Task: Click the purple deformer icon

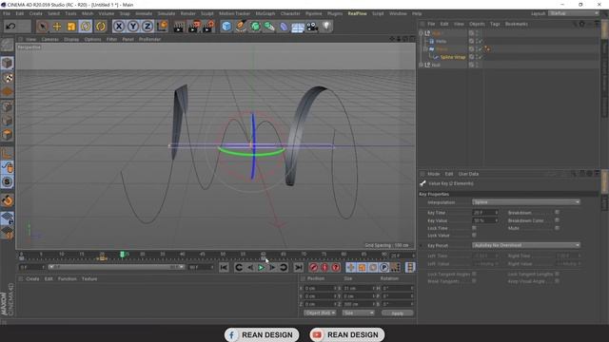Action: click(284, 27)
